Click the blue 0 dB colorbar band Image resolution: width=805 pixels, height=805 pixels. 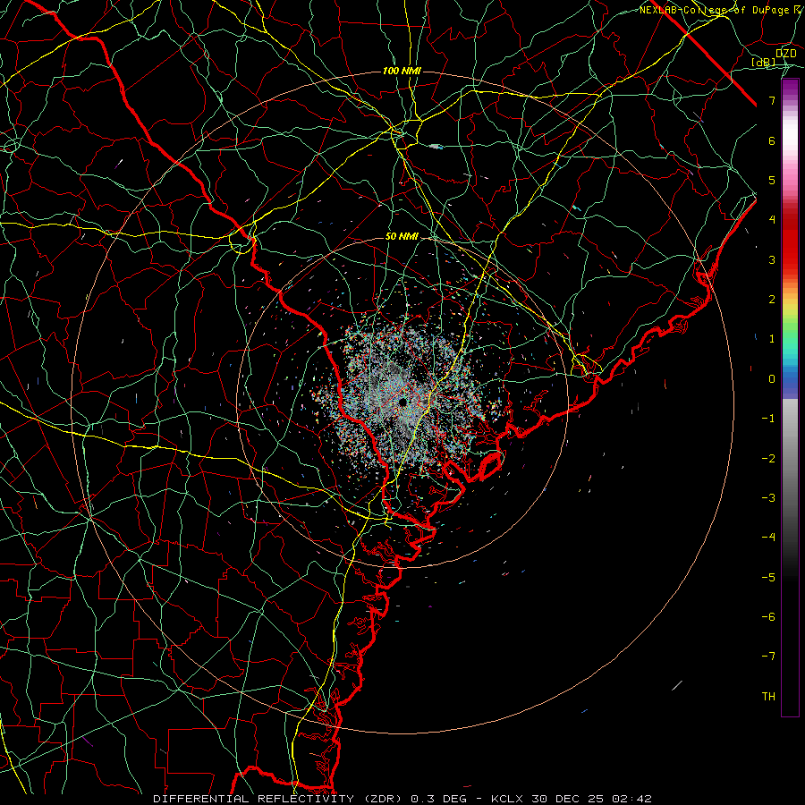790,380
